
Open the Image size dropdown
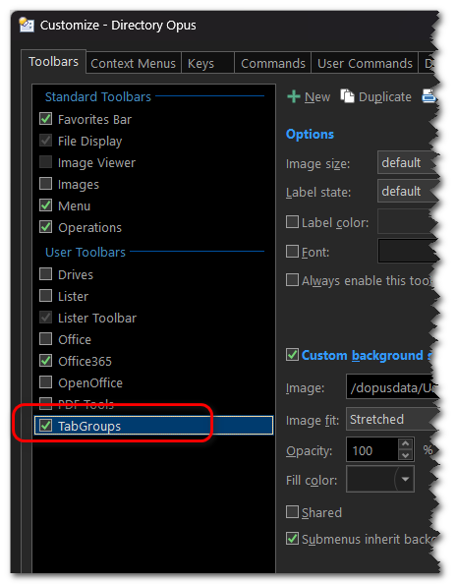click(x=408, y=162)
